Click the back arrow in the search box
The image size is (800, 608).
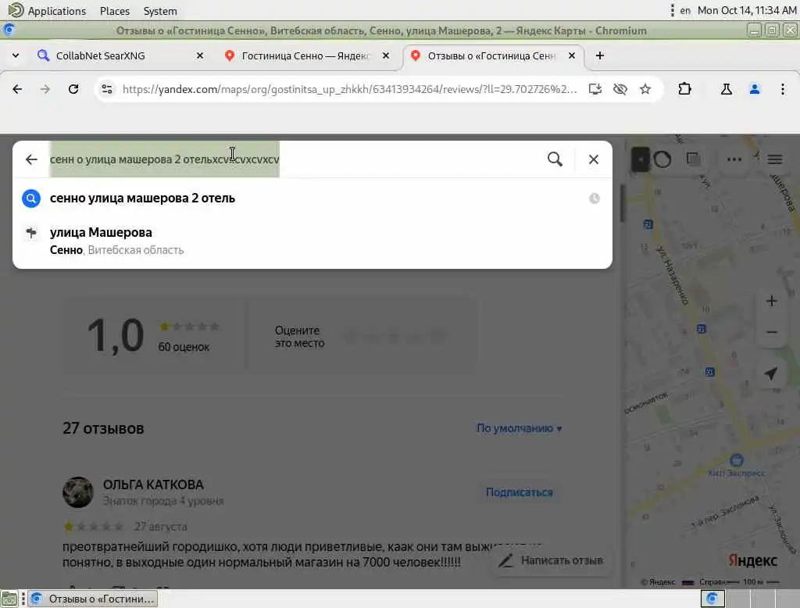(x=31, y=159)
